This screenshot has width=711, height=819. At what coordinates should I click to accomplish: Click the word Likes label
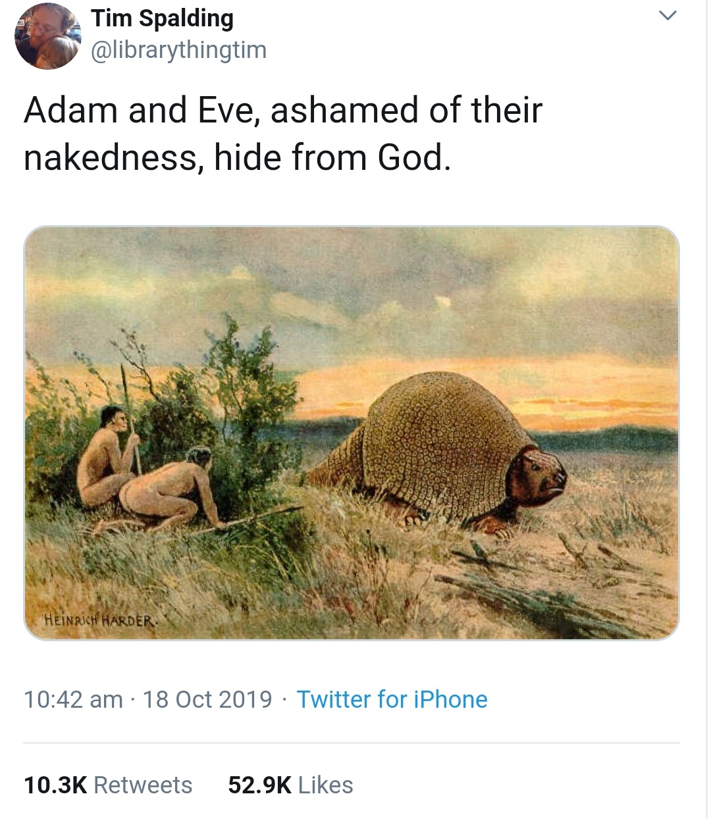(x=325, y=785)
